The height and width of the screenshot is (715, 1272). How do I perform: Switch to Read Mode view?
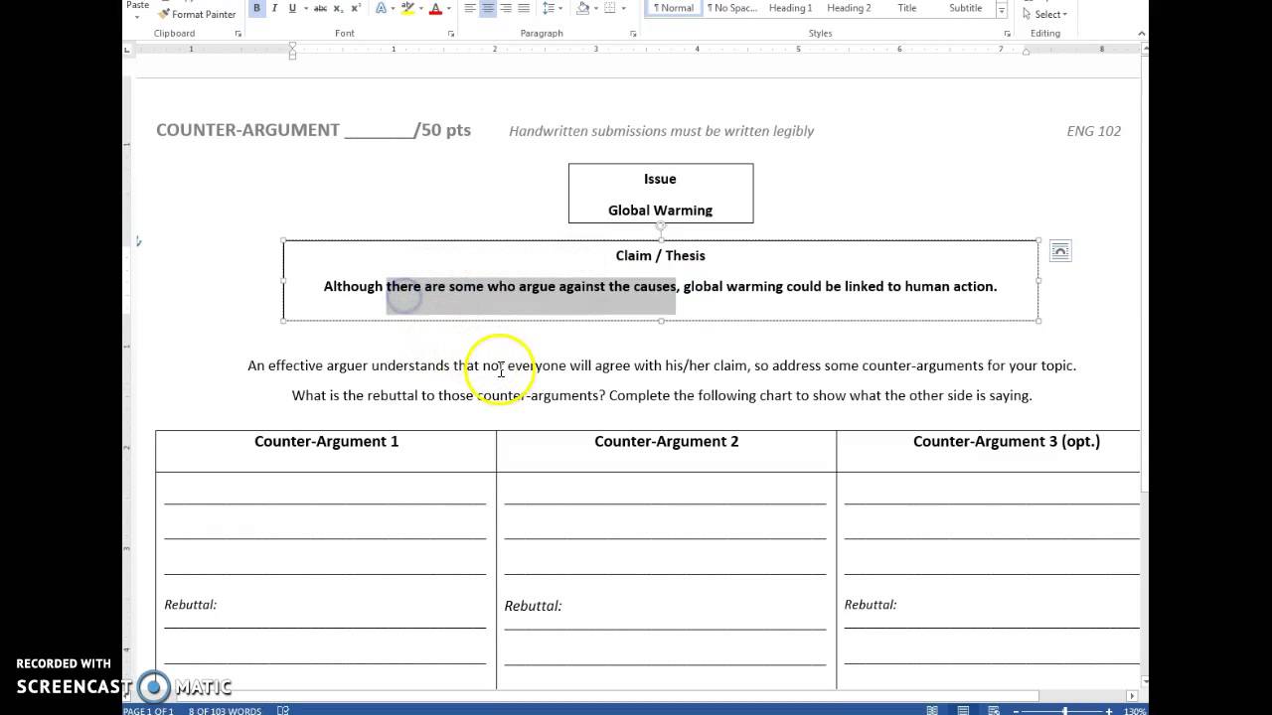[932, 711]
